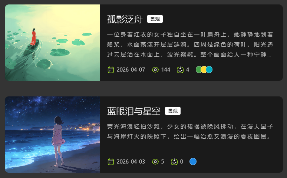Click the eye views icon showing 5

[x=155, y=162]
